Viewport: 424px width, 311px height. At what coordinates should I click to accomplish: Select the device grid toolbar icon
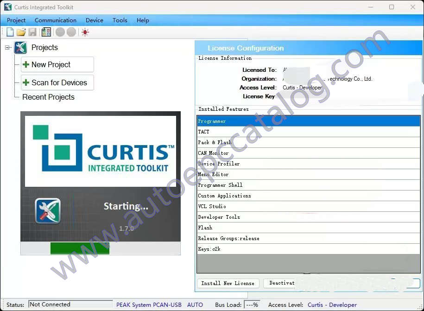click(x=45, y=32)
